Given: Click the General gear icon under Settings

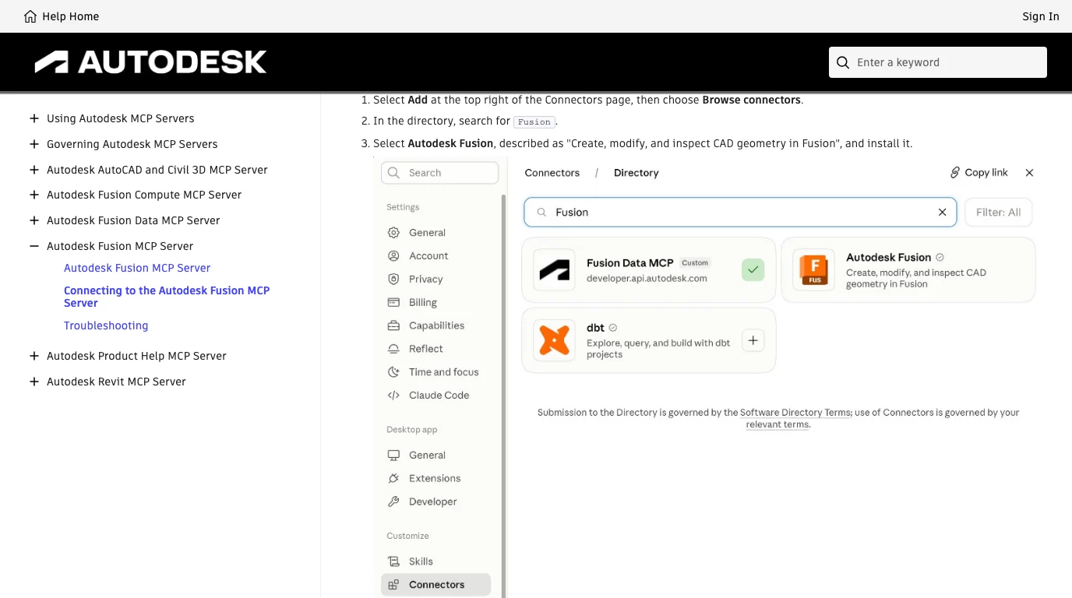Looking at the screenshot, I should coord(393,233).
